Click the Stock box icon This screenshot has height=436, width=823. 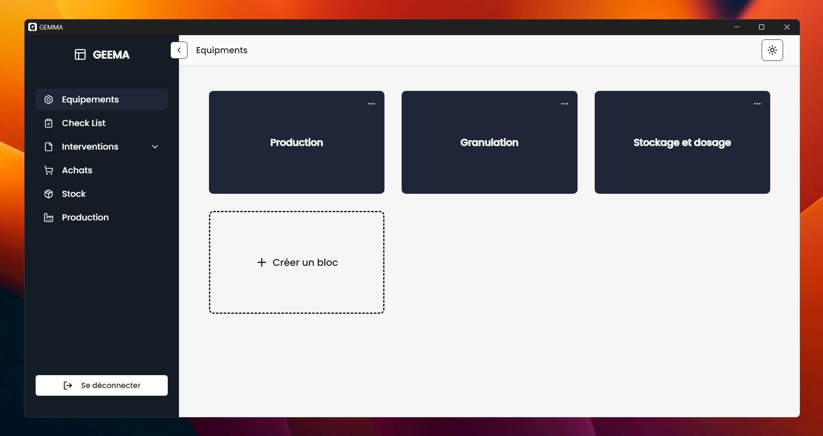pyautogui.click(x=48, y=194)
